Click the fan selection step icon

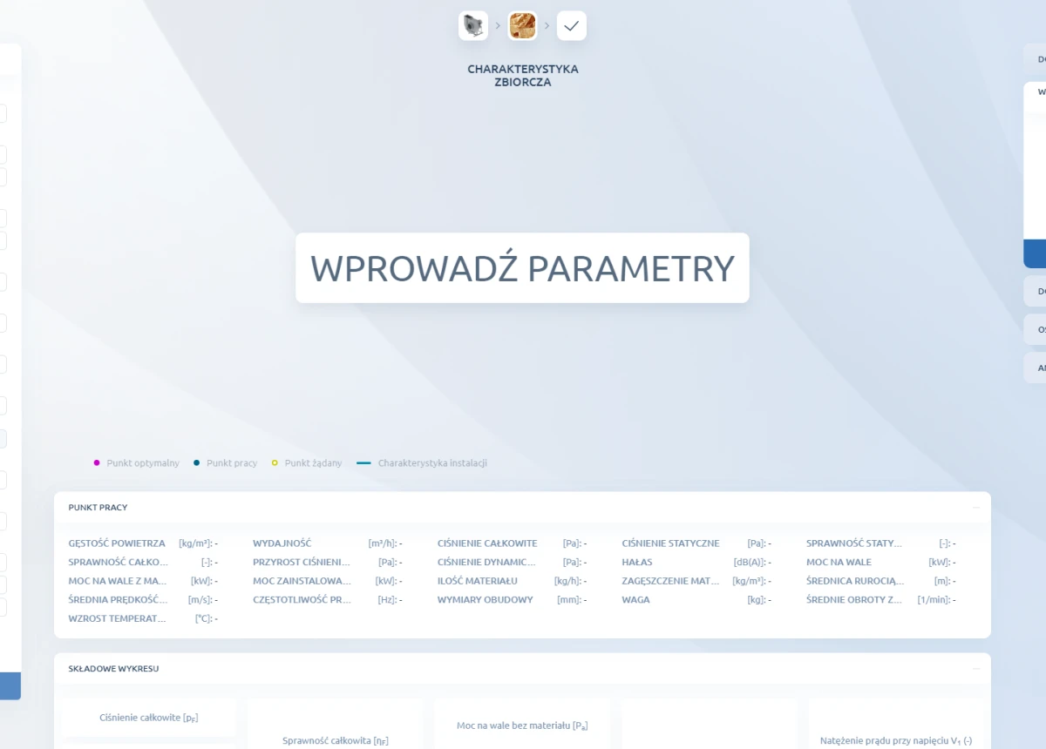coord(473,26)
